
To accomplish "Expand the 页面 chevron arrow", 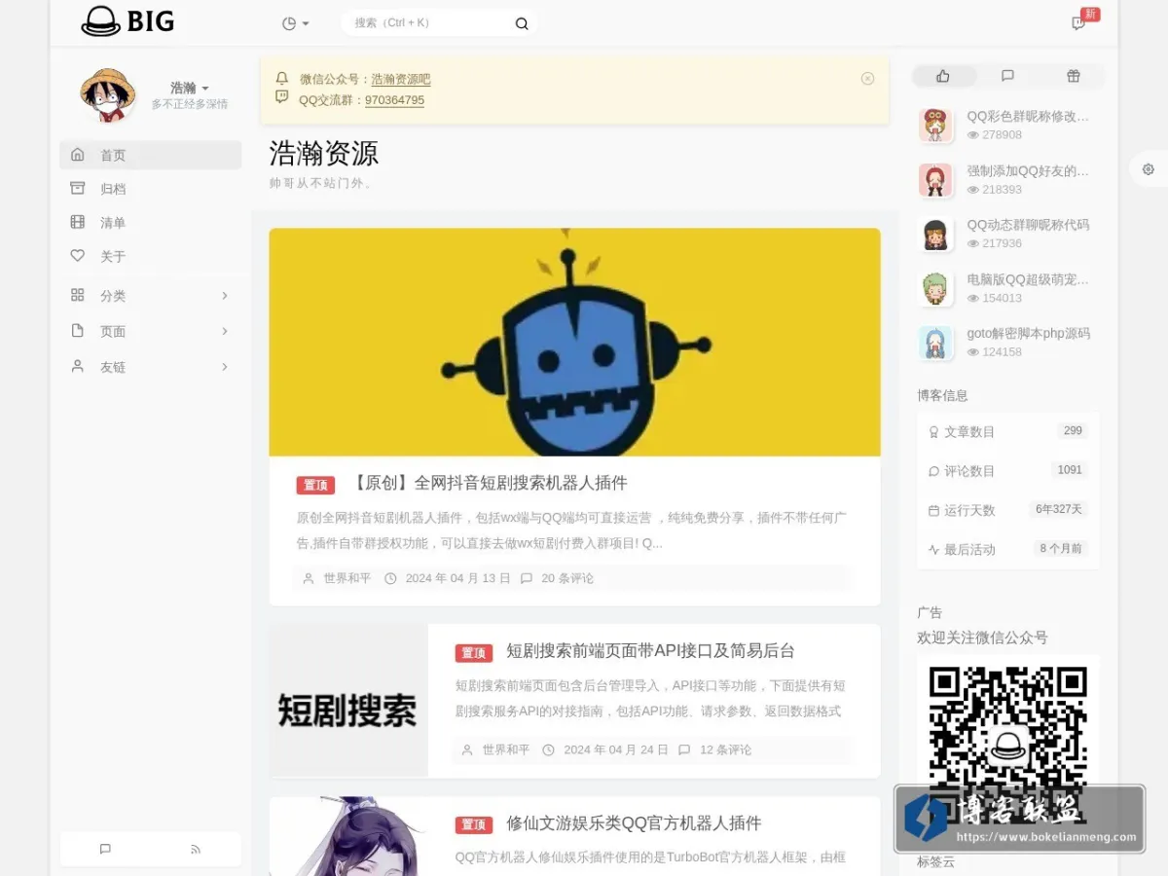I will (225, 332).
